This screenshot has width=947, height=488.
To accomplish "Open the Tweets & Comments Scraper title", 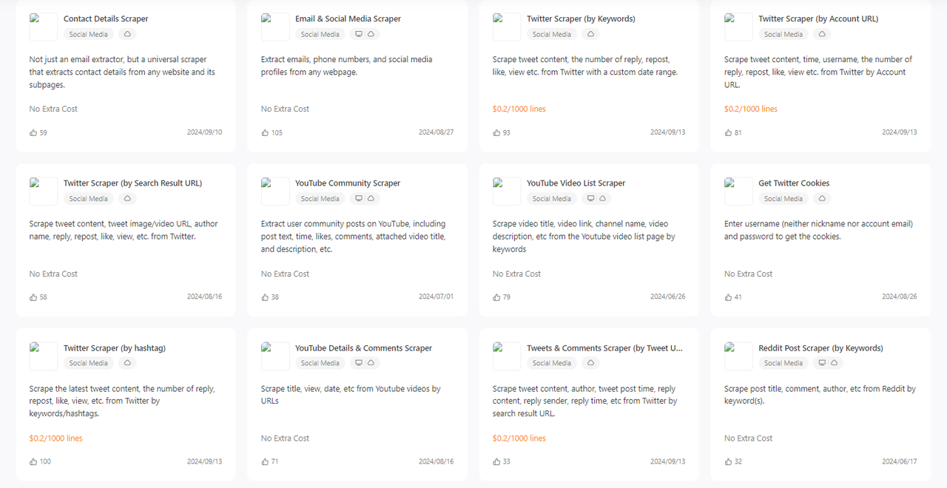I will 604,348.
